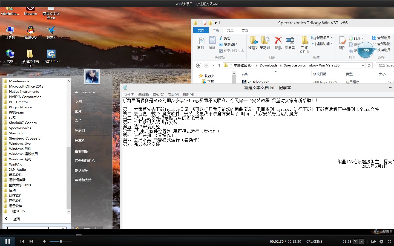Open the 文件(F) menu in Notepad
Image resolution: width=394 pixels, height=246 pixels.
point(129,94)
